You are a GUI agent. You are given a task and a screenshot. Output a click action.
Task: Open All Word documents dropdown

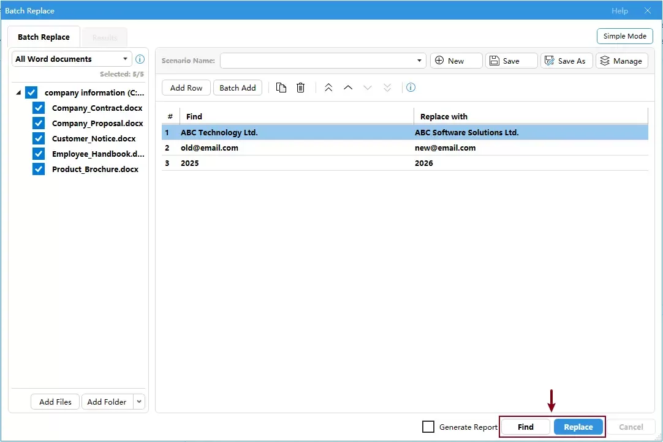click(72, 59)
